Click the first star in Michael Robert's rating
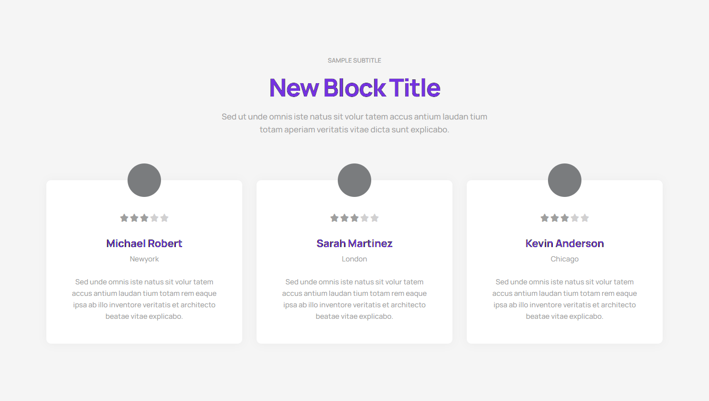 (x=124, y=218)
